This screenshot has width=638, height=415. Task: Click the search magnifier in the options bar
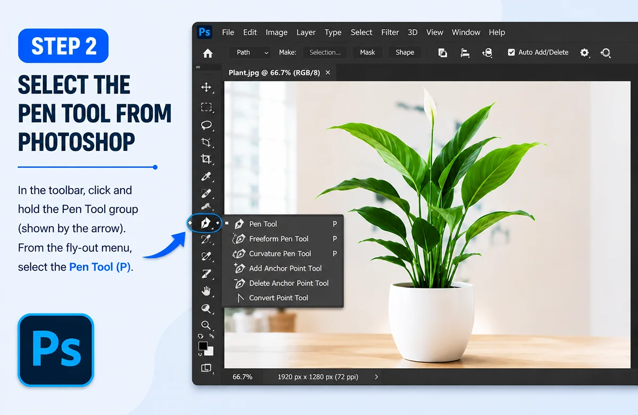pos(606,53)
